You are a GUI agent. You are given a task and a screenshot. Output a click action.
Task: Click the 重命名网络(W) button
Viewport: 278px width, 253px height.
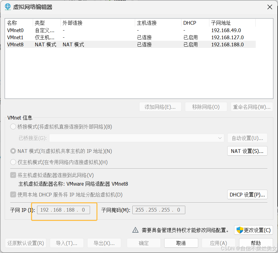(x=252, y=107)
